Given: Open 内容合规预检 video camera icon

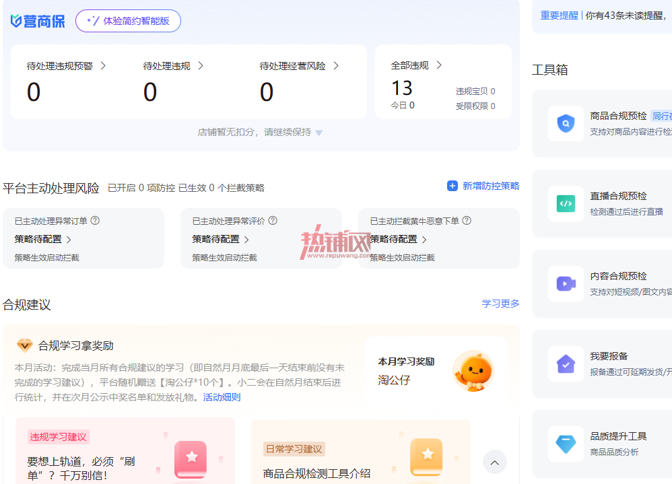Looking at the screenshot, I should 566,283.
